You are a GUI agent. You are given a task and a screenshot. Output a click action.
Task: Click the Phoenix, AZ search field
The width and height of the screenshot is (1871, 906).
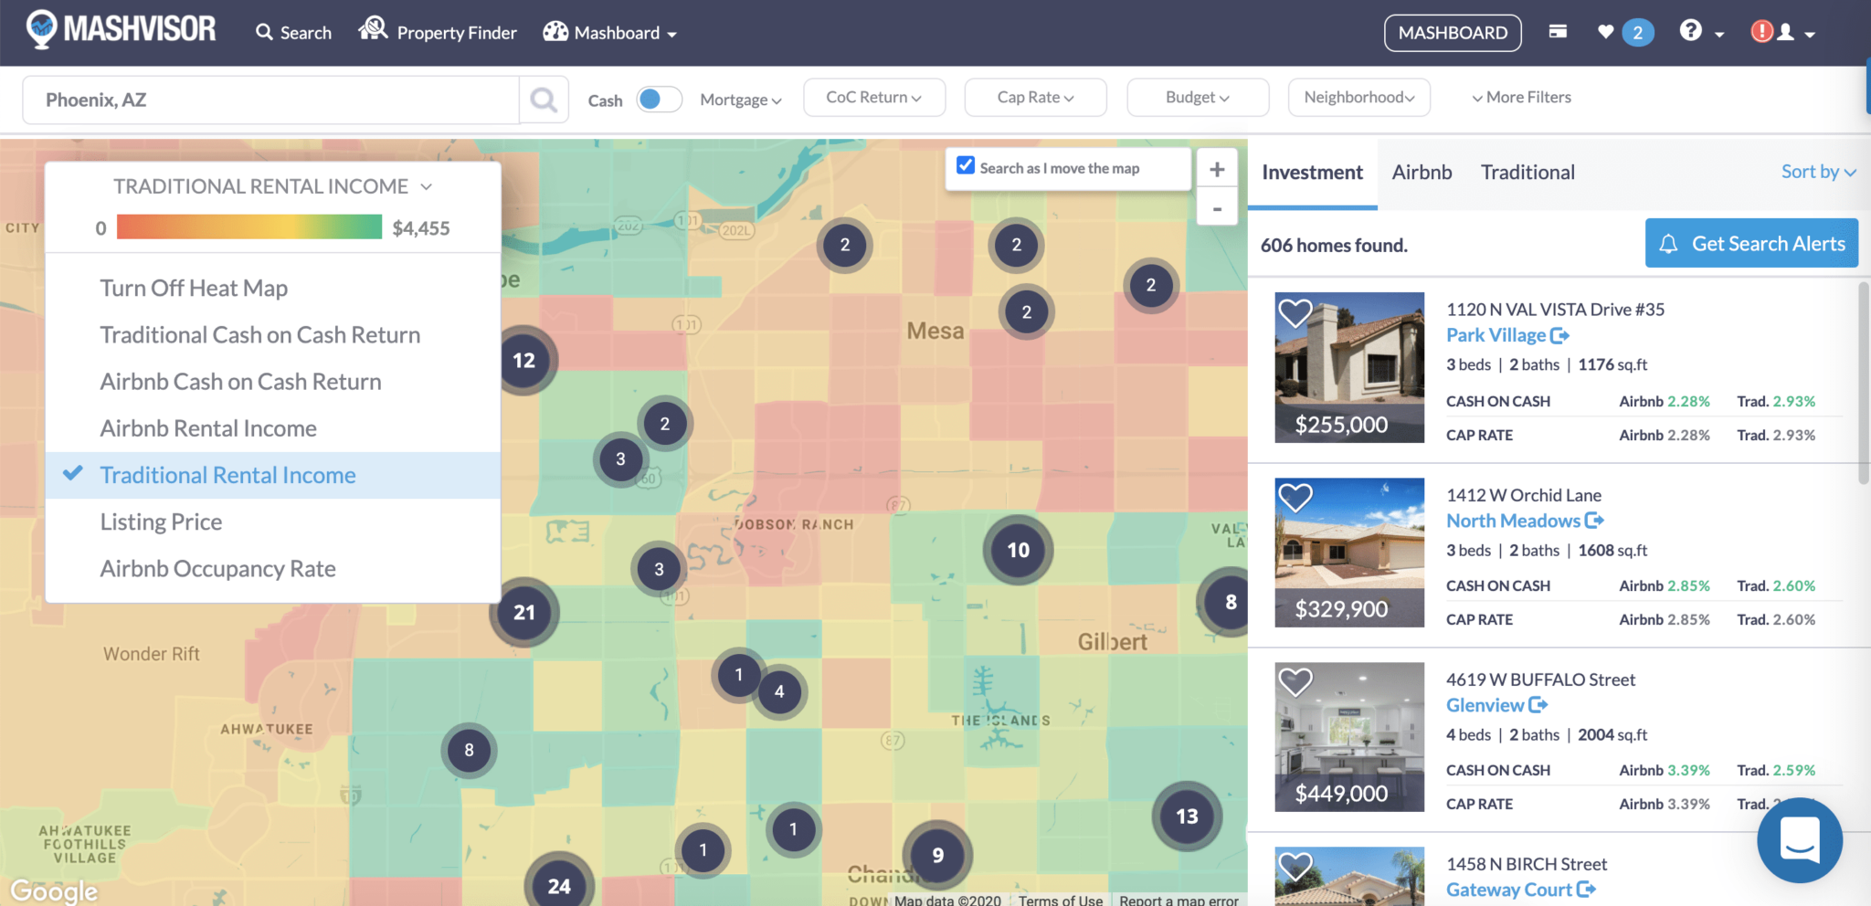coord(270,99)
